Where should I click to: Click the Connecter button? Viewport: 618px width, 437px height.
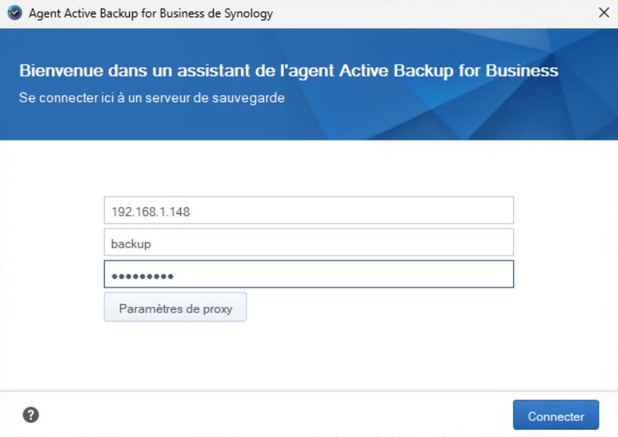pos(555,416)
